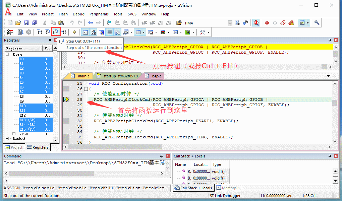The image size is (342, 201).
Task: Switch to the Project panel tab
Action: coord(14,147)
